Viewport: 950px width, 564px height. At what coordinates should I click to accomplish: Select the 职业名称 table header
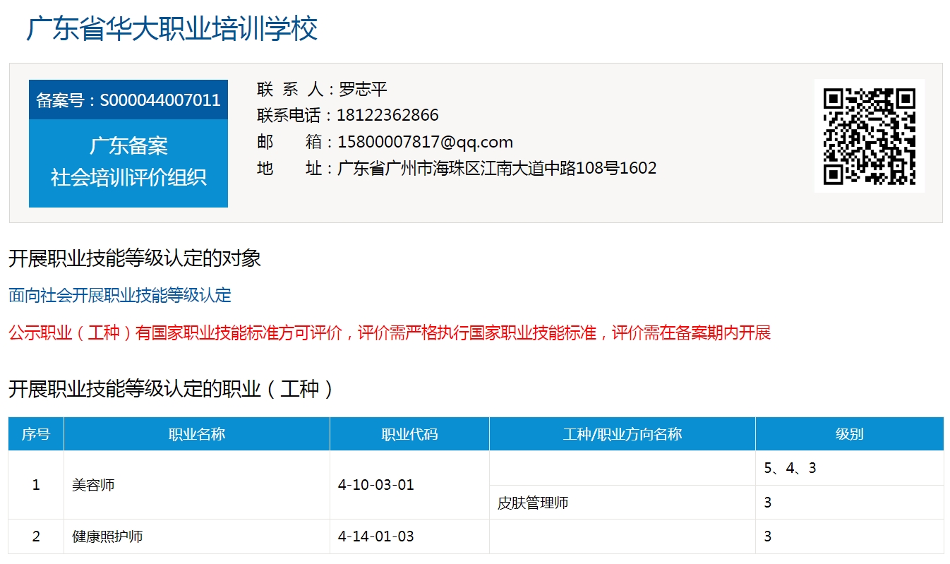[x=196, y=433]
